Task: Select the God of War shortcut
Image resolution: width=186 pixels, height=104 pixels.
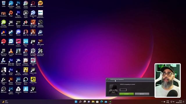Action: click(33, 4)
